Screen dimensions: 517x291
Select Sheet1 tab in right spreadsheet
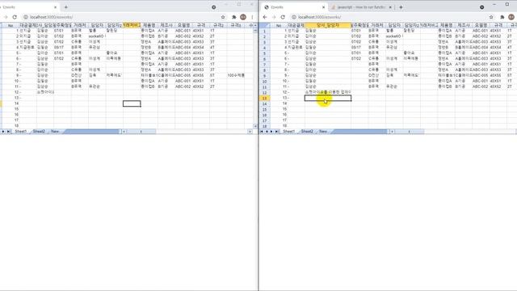point(288,131)
